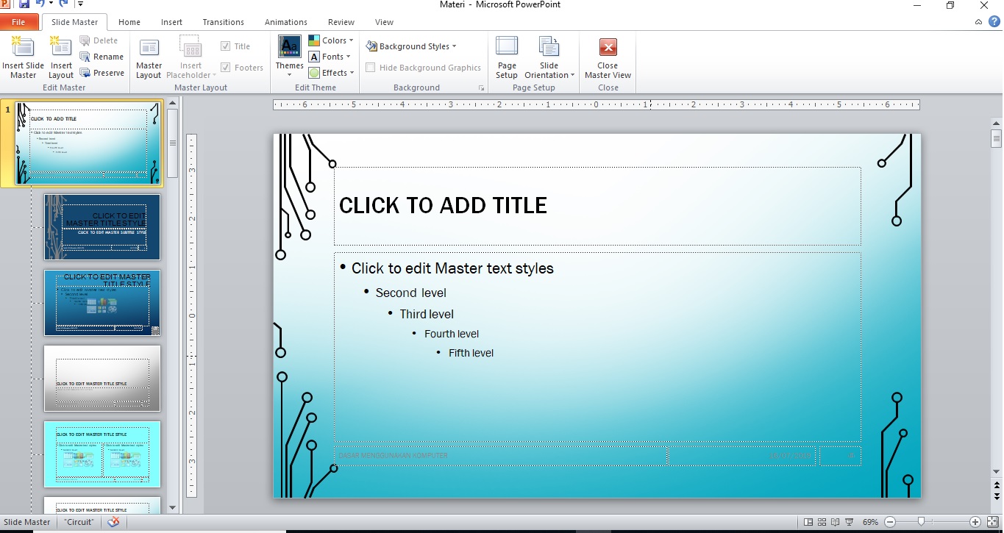Select the first slide master thumbnail
1004x533 pixels.
point(88,143)
